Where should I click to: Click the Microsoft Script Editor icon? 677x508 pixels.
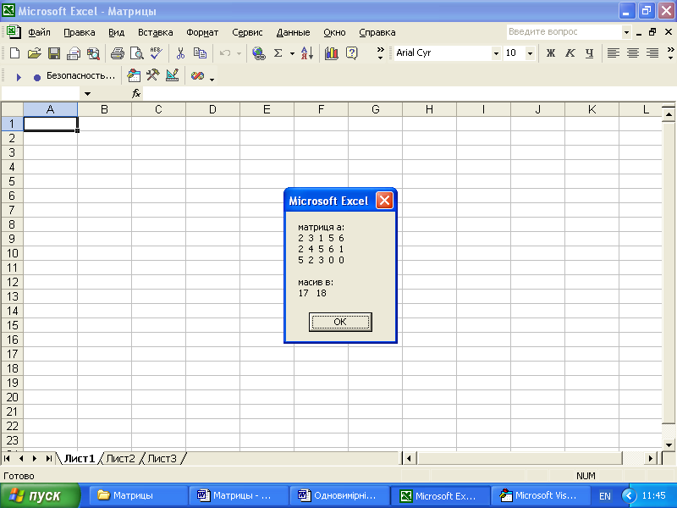(x=197, y=76)
